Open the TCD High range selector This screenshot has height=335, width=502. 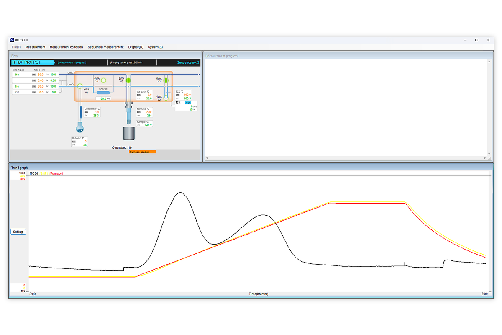tap(188, 103)
